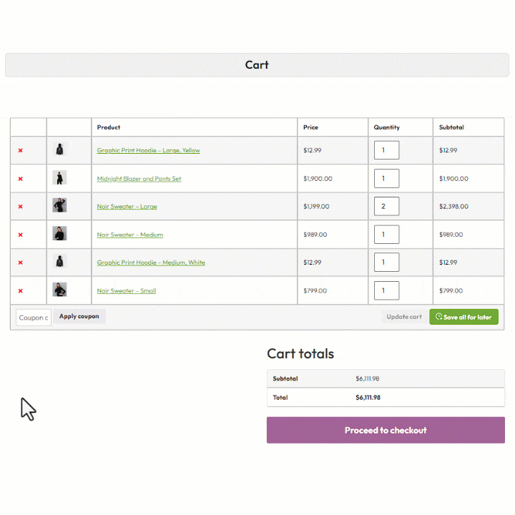Remove Graphic Print Hoodie Large Yellow item
515x515 pixels.
20,151
